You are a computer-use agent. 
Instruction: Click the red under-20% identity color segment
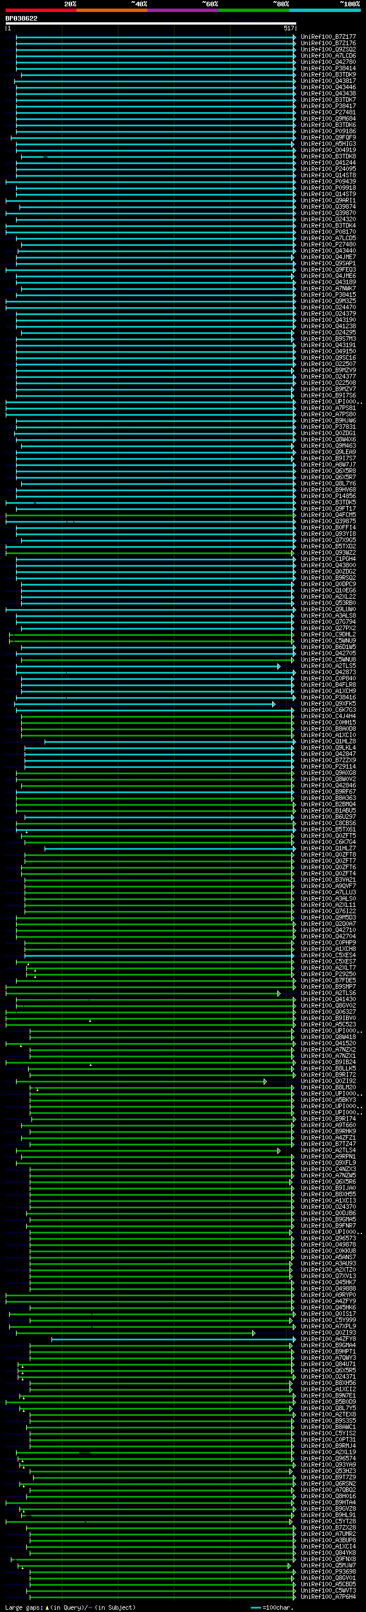(41, 10)
